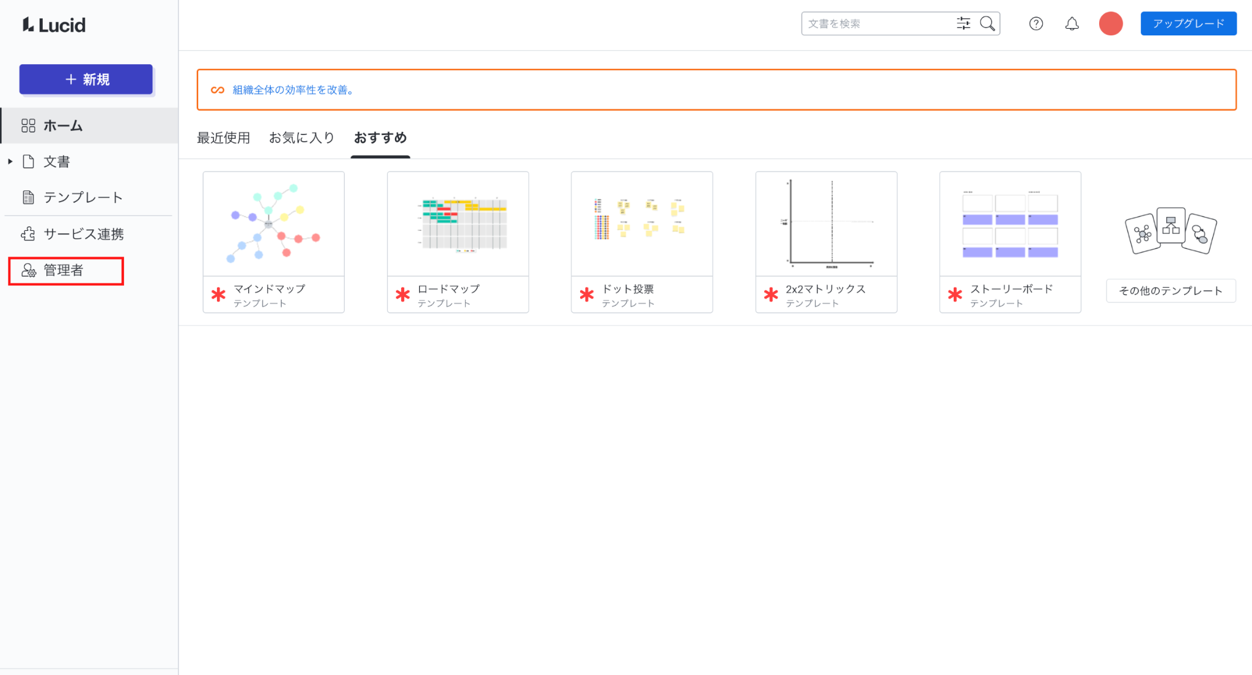The image size is (1252, 675).
Task: Click the red asterisk beside ロードマップ
Action: pyautogui.click(x=402, y=295)
